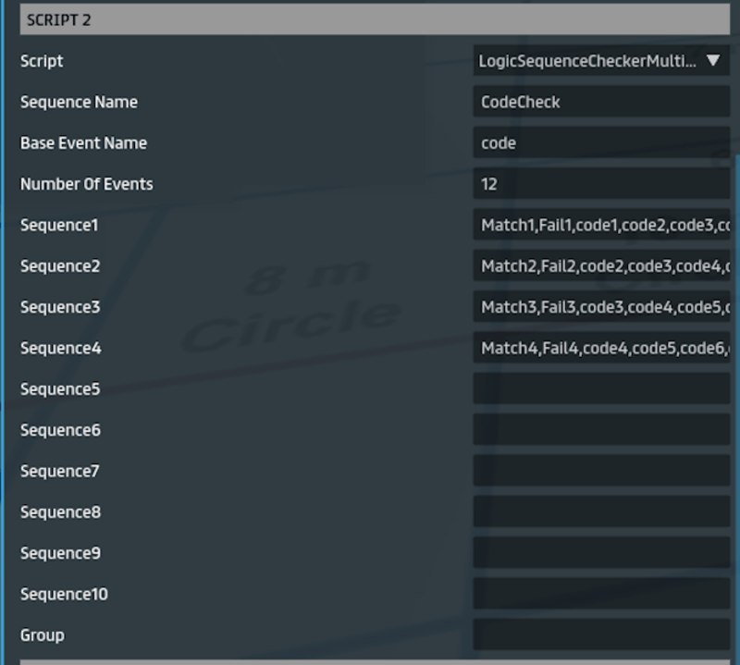740x665 pixels.
Task: Click the Sequence Name field containing CodeCheck
Action: (x=601, y=102)
